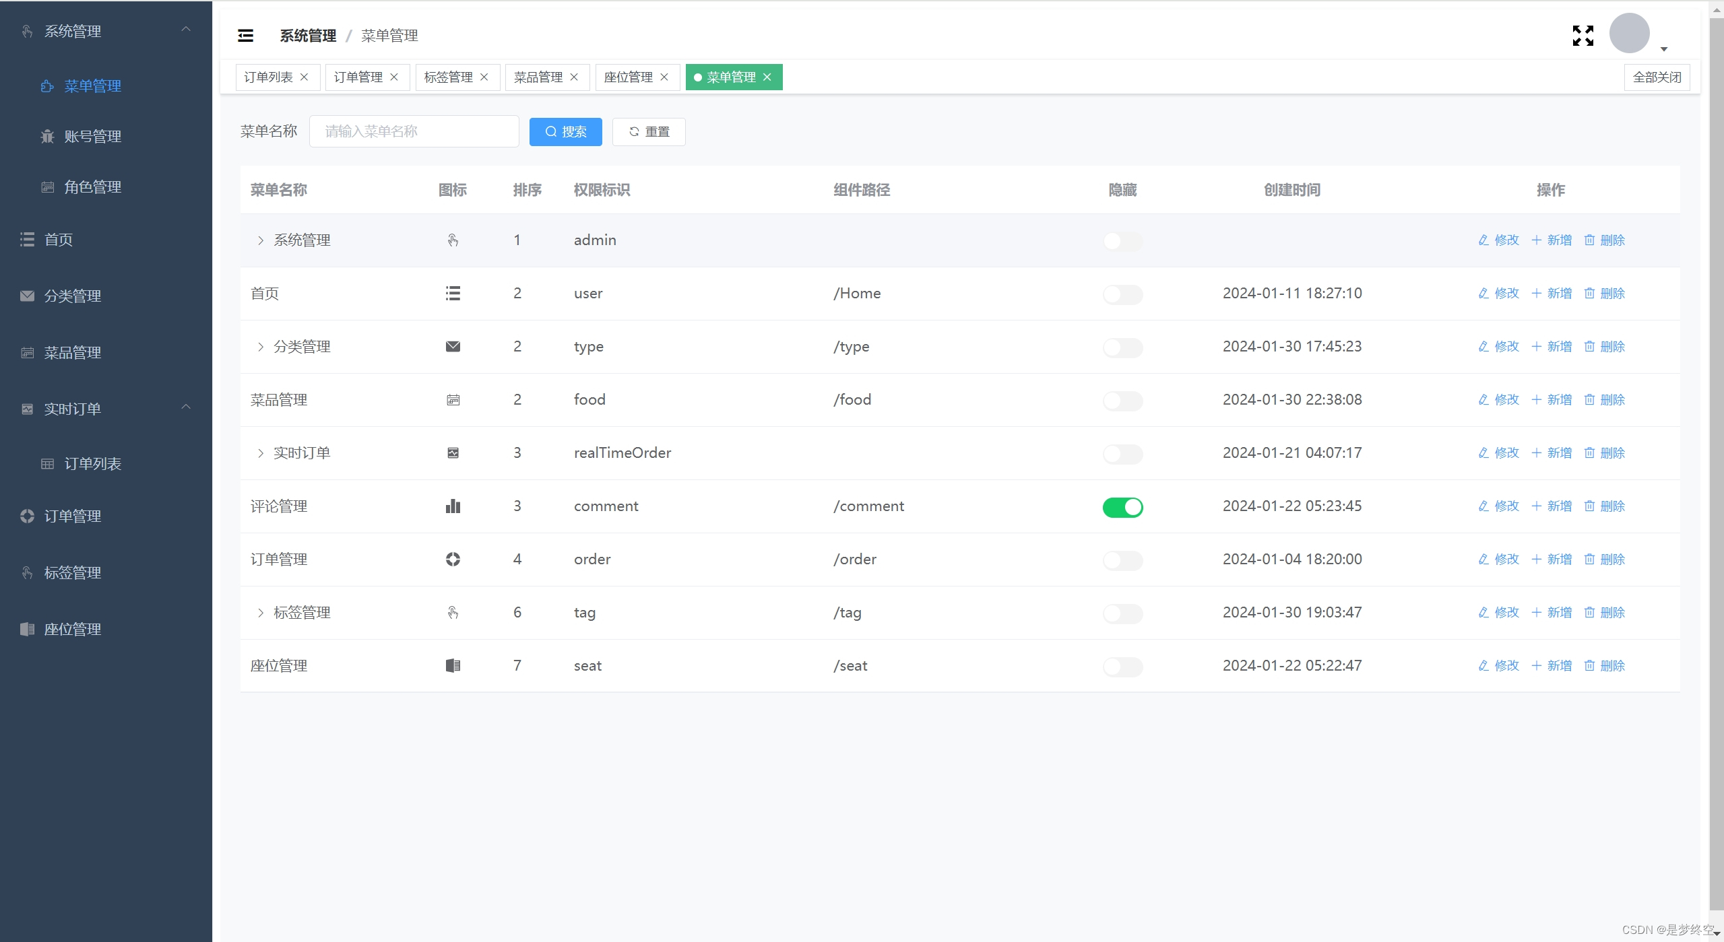Viewport: 1724px width, 942px height.
Task: Open 订单列表 in the sidebar
Action: [x=106, y=464]
